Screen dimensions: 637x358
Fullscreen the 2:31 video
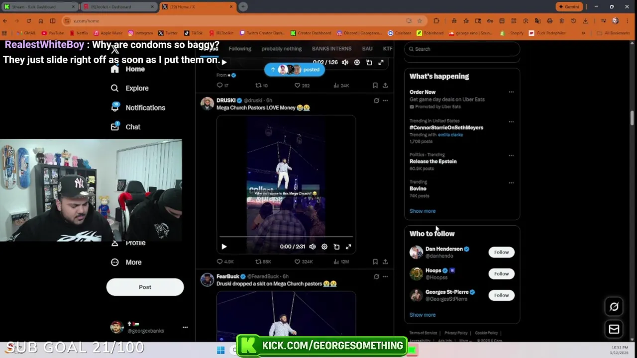[348, 247]
